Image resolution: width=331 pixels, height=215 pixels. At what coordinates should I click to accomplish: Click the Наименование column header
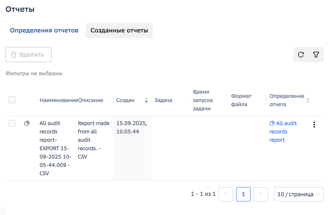59,100
